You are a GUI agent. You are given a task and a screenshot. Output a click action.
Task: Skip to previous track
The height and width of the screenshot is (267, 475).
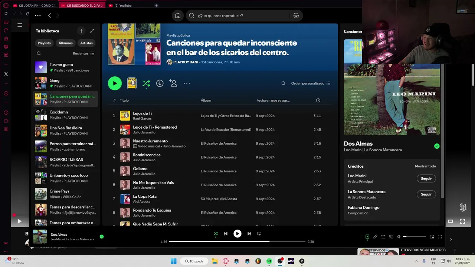[x=226, y=234]
